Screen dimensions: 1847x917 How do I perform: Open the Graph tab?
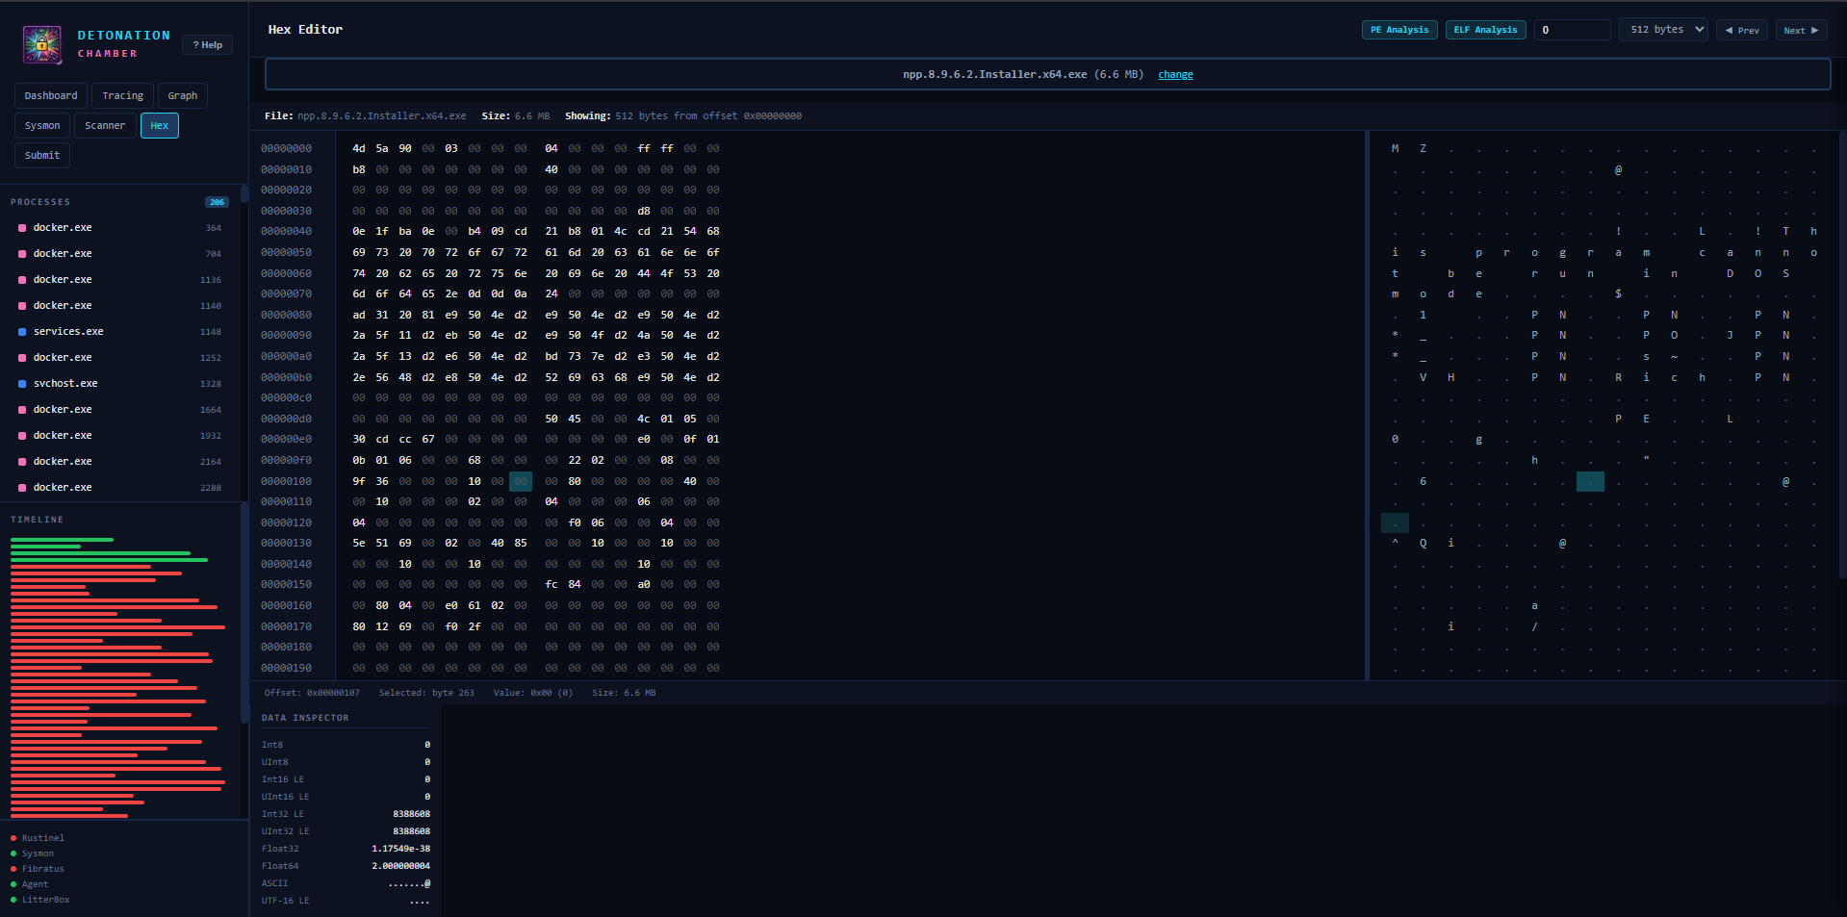183,95
